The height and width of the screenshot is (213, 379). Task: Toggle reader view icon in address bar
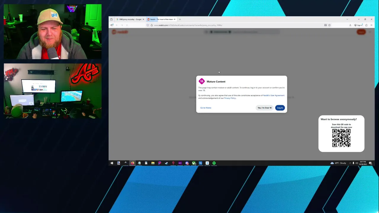325,25
